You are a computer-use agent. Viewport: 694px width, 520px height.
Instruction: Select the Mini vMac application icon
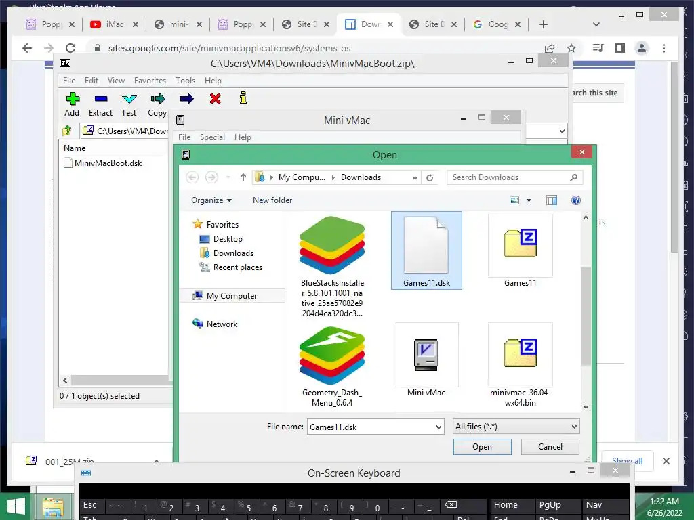pos(426,360)
